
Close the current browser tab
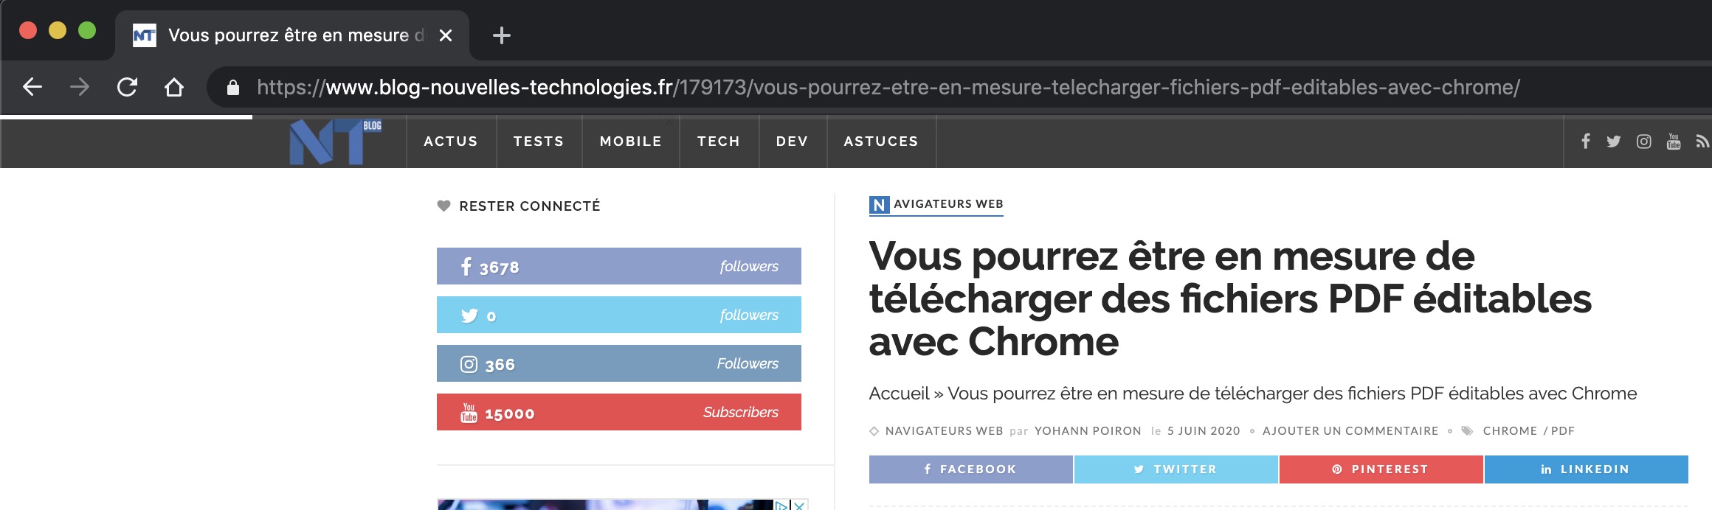pyautogui.click(x=446, y=35)
